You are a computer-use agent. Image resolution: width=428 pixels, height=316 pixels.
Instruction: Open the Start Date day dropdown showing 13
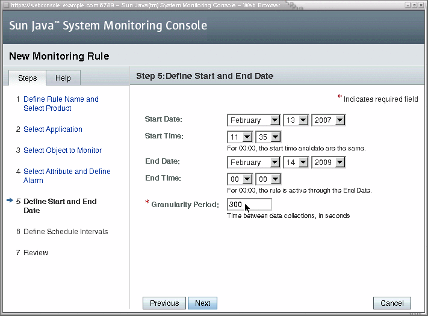(296, 120)
